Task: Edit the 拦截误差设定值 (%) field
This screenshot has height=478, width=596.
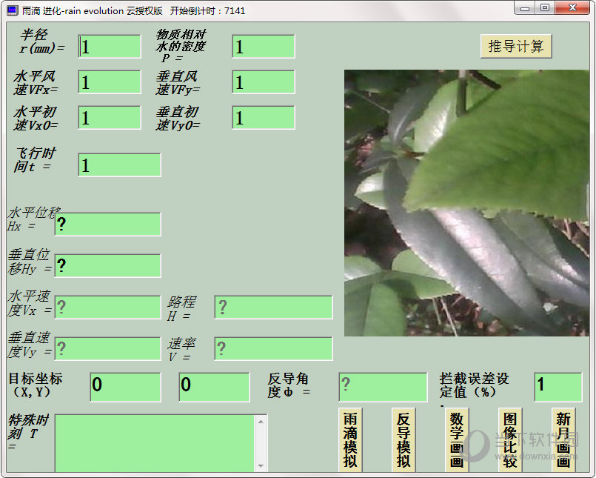Action: point(558,387)
